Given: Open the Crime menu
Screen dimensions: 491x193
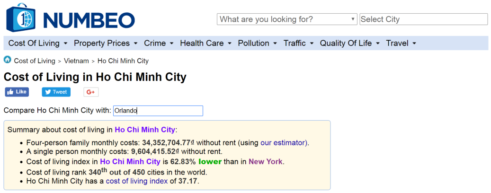Looking at the screenshot, I should click(159, 43).
